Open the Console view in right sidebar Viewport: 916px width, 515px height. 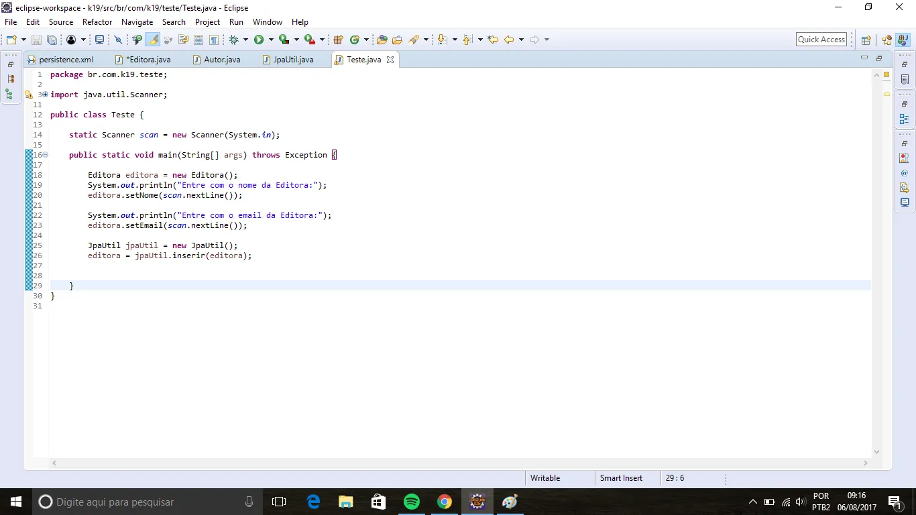click(x=905, y=202)
